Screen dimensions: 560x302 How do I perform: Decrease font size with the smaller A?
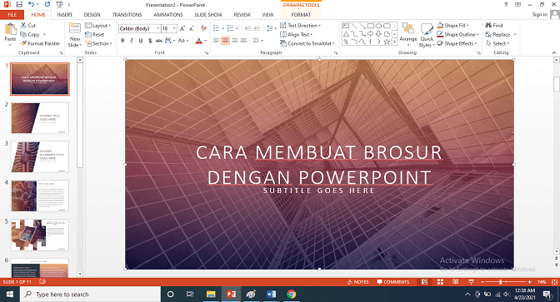pos(192,28)
